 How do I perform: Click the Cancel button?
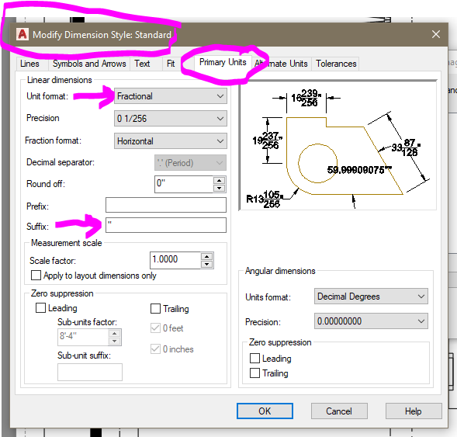(x=339, y=411)
